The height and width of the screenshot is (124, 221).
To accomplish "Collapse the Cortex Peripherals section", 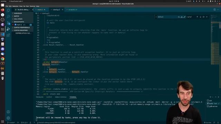I will (22, 28).
